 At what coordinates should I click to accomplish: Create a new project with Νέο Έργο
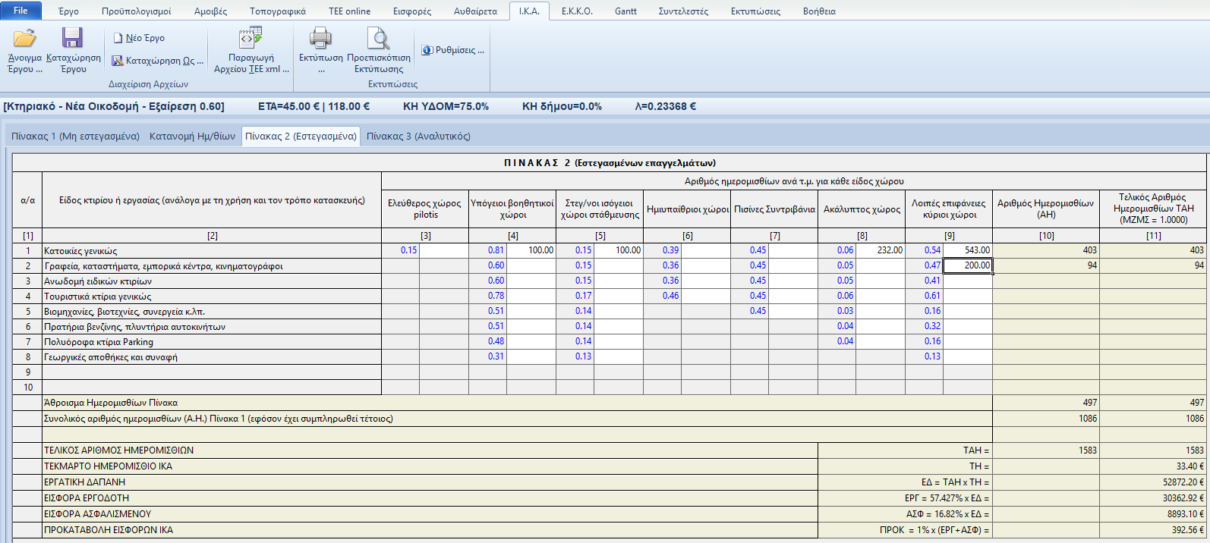pos(140,38)
